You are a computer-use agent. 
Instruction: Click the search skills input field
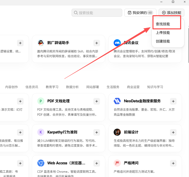click(x=97, y=13)
